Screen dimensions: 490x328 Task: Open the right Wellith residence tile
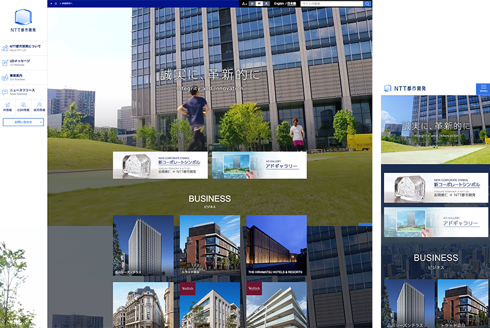[277, 305]
